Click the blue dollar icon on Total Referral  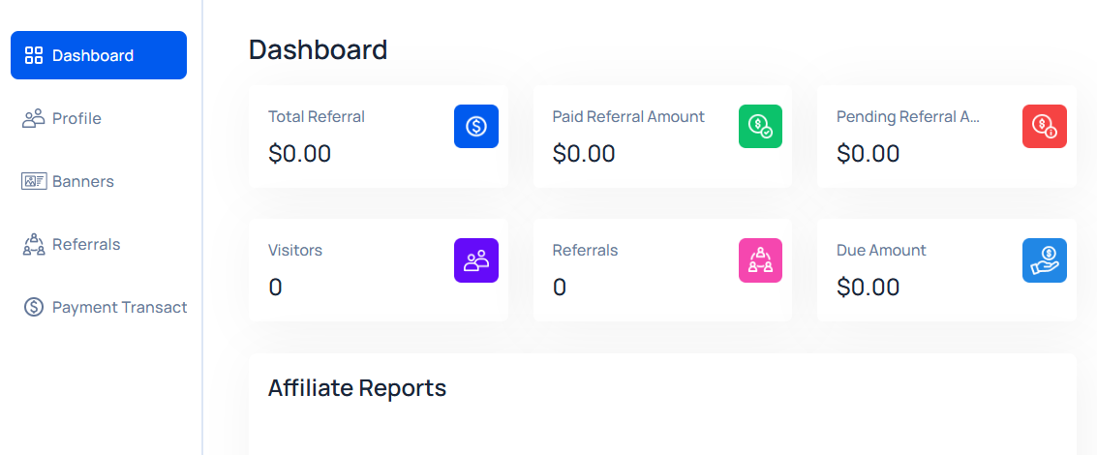point(475,127)
